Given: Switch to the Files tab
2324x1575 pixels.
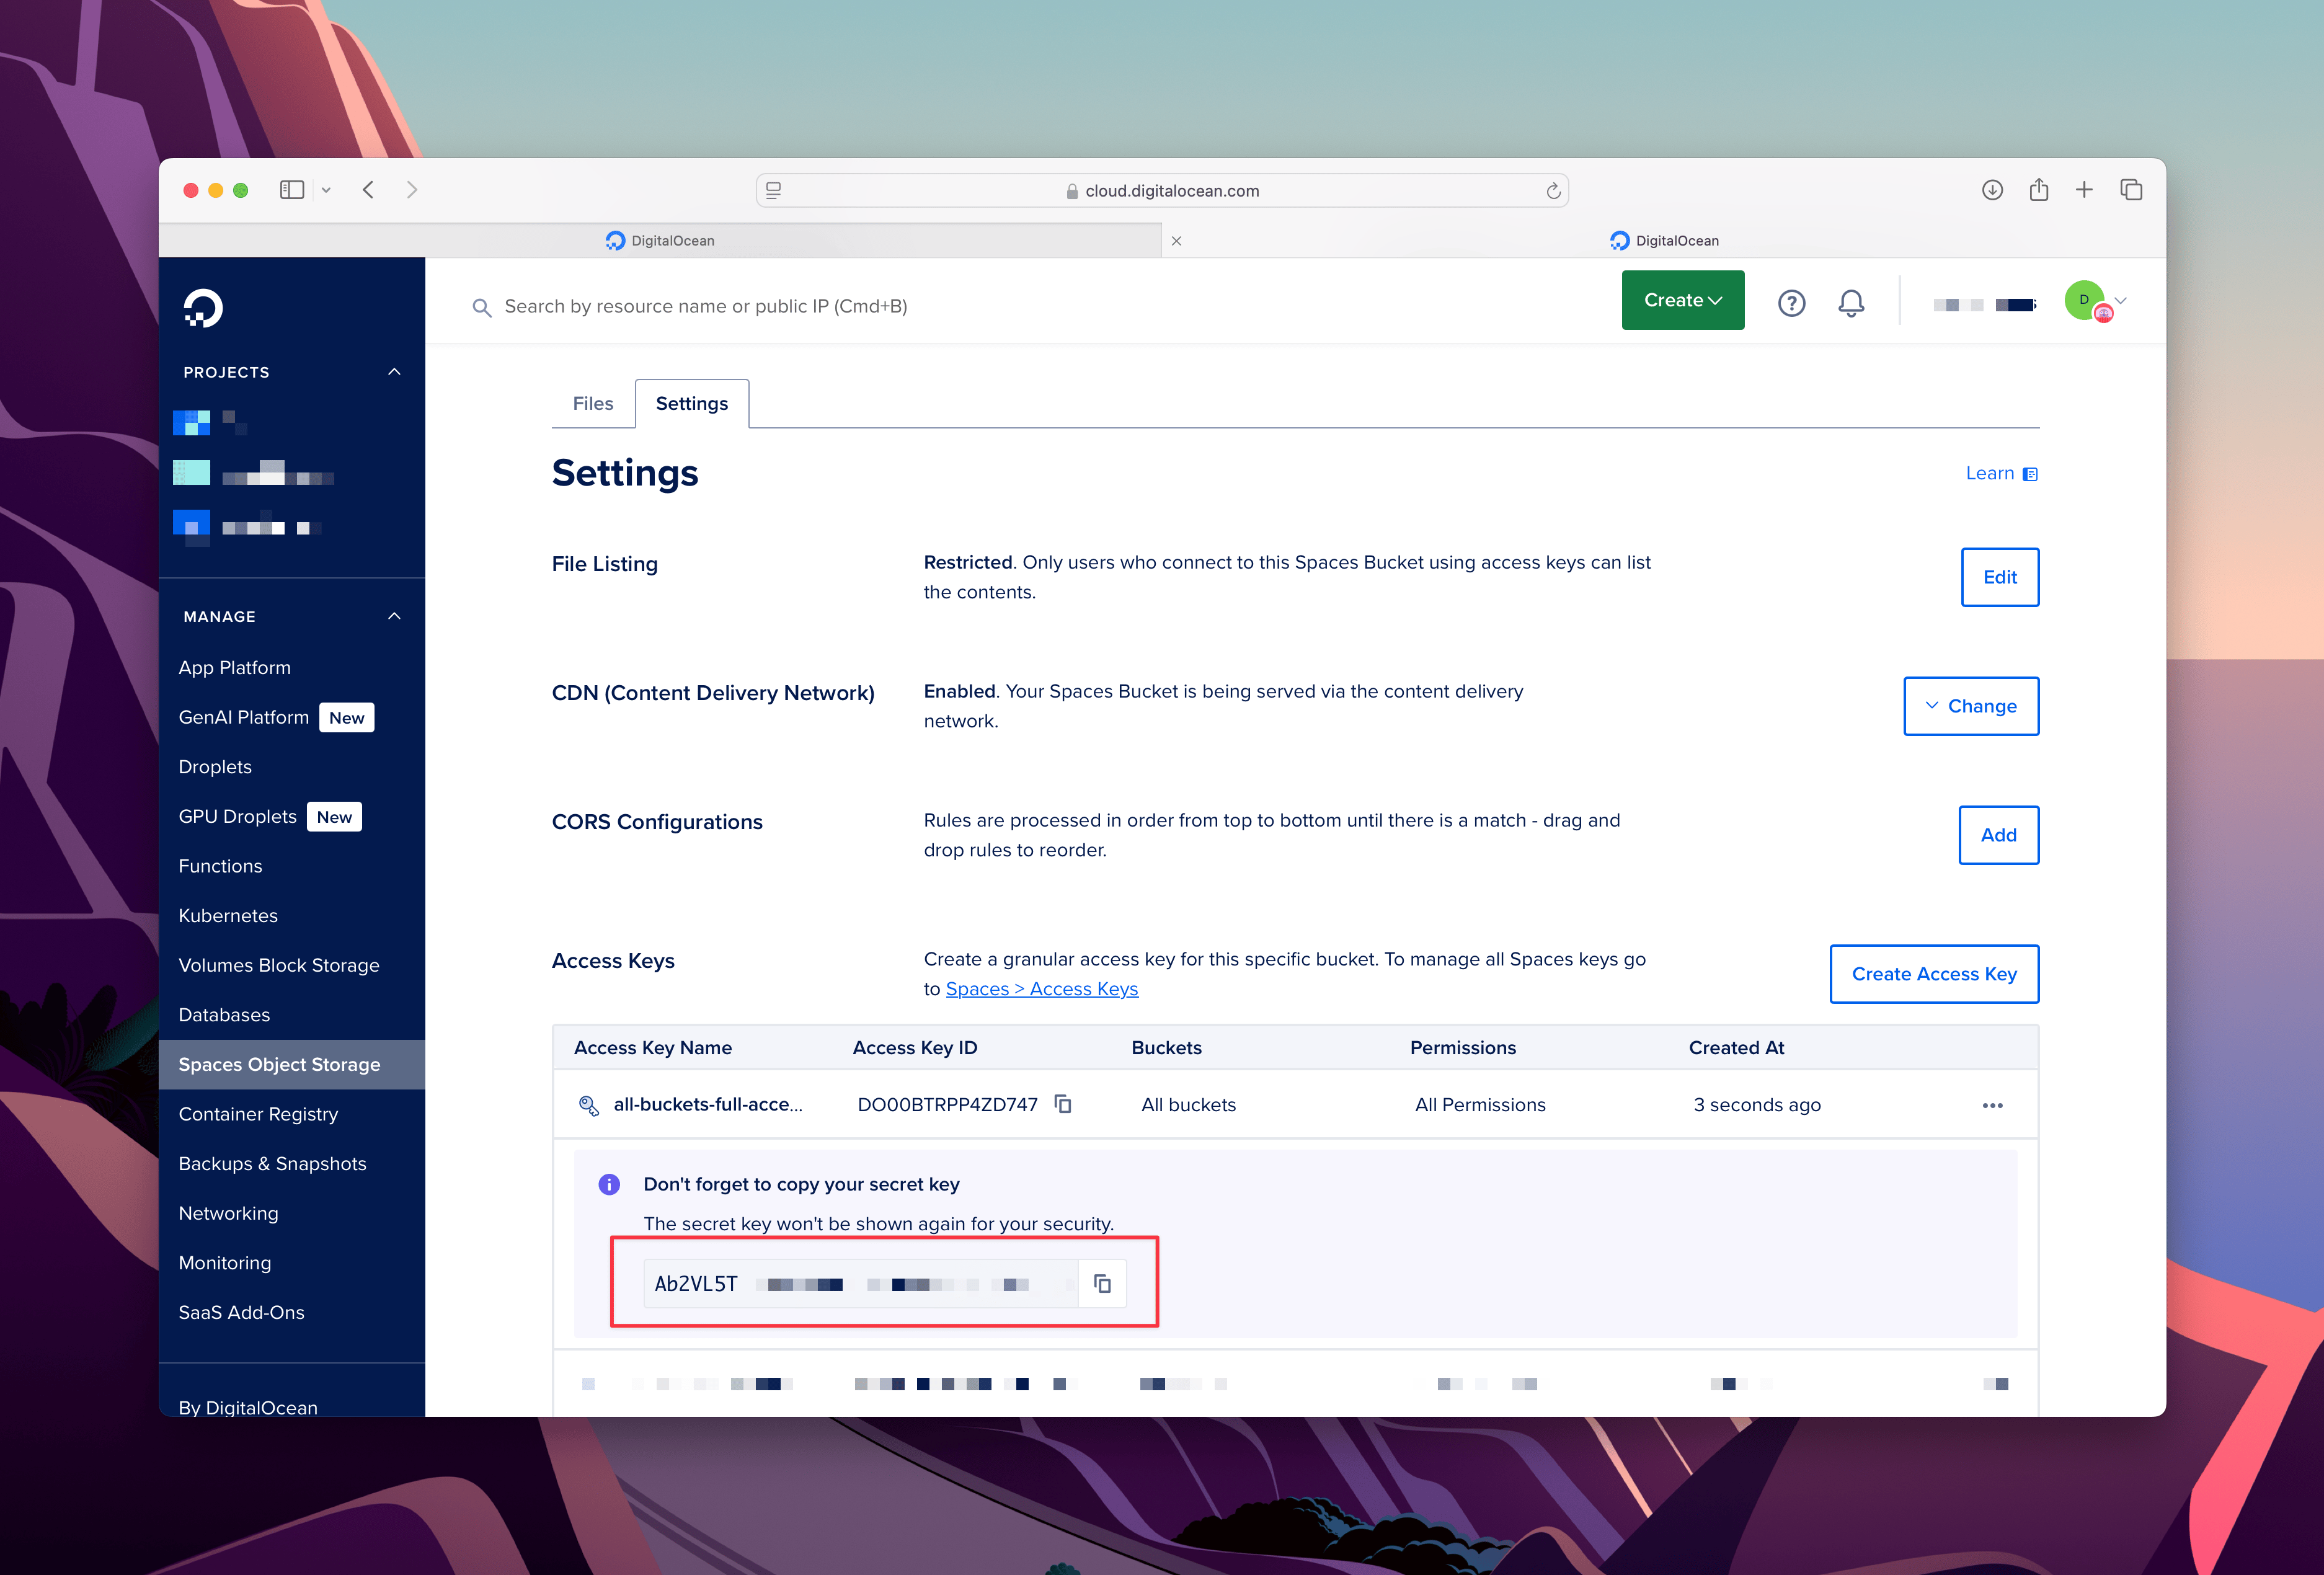Looking at the screenshot, I should (x=593, y=403).
